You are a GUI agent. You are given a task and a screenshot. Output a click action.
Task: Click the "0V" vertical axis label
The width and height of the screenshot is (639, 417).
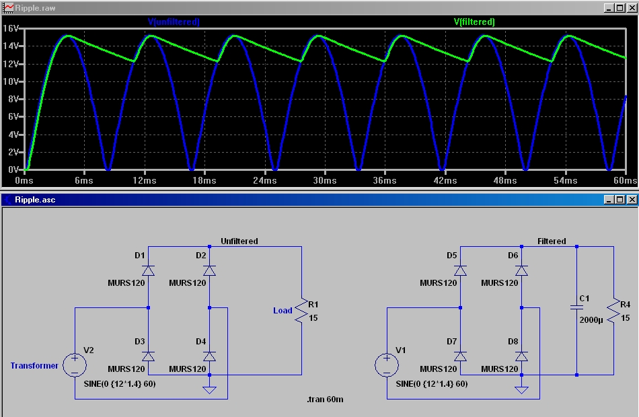[13, 169]
